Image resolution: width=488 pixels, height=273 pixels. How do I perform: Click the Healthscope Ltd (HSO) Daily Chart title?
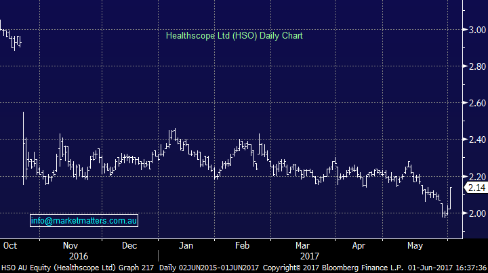[x=234, y=35]
